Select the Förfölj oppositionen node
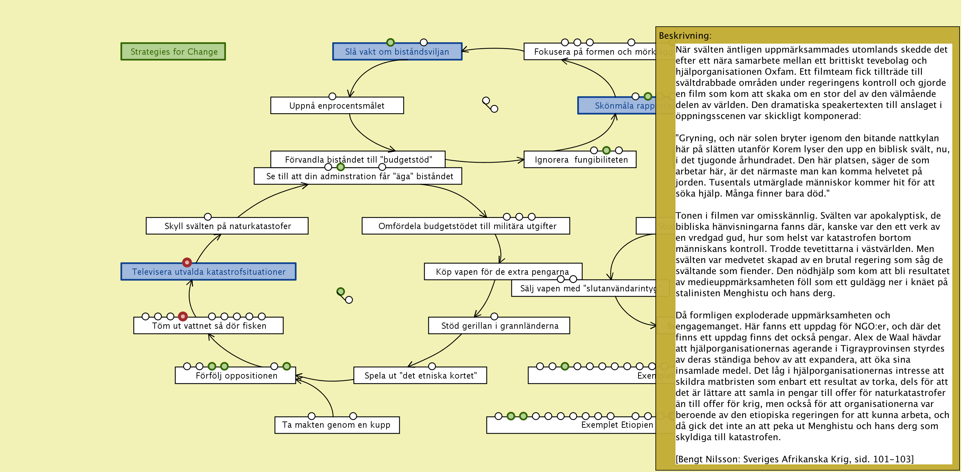This screenshot has height=472, width=962. pyautogui.click(x=236, y=376)
